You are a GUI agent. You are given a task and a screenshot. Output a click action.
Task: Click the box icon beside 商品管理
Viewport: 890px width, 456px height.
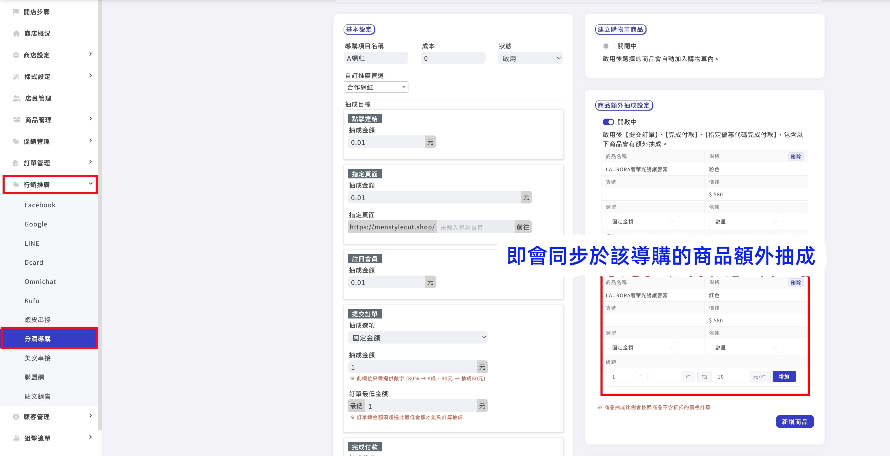coord(17,120)
